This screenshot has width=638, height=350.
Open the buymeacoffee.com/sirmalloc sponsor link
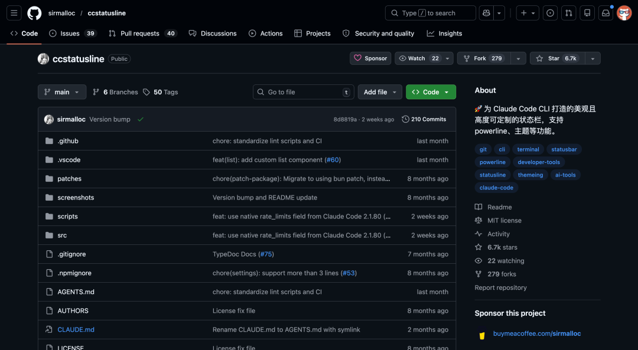coord(536,333)
